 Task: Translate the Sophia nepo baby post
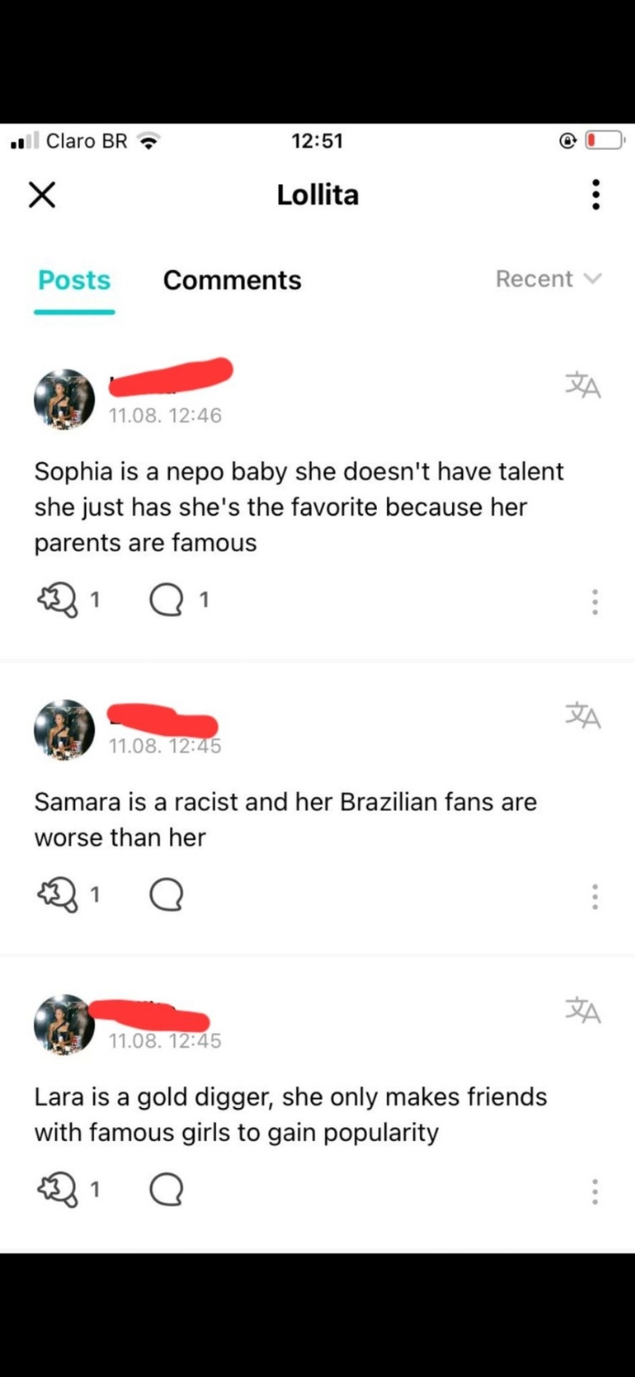point(583,385)
